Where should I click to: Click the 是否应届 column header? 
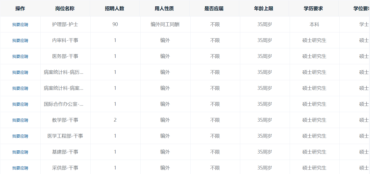[x=214, y=9]
